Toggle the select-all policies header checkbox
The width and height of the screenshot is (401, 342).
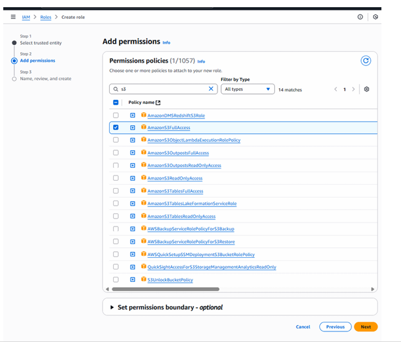(x=116, y=102)
